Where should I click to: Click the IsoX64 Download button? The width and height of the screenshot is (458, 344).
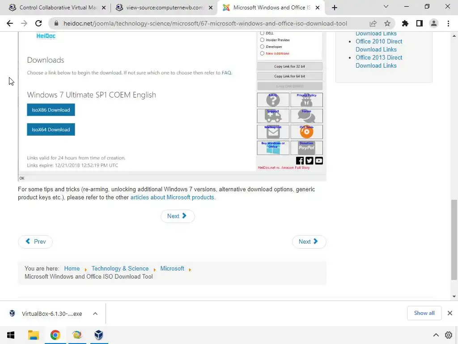[51, 129]
